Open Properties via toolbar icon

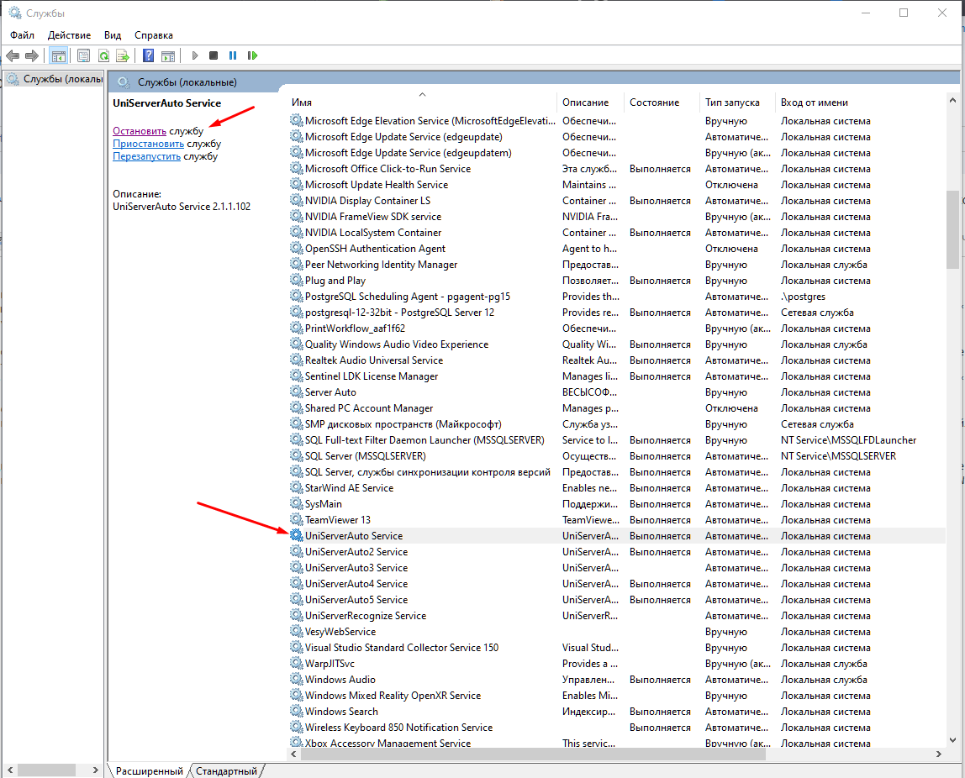click(83, 55)
